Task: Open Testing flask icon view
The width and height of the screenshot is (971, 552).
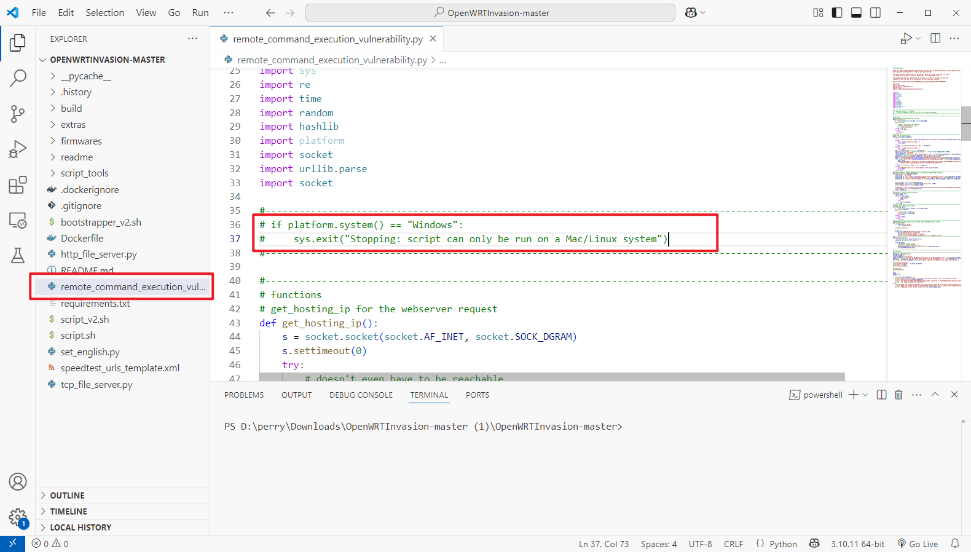Action: coord(18,255)
